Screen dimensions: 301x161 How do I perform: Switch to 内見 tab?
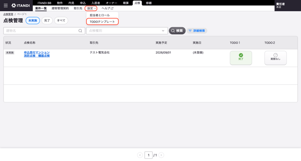point(71,3)
